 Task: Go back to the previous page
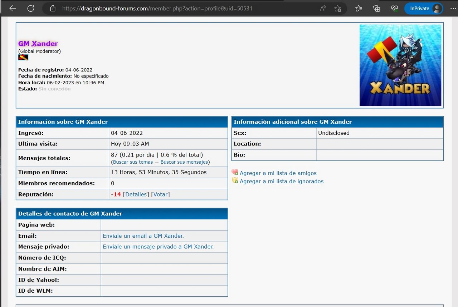[x=13, y=8]
